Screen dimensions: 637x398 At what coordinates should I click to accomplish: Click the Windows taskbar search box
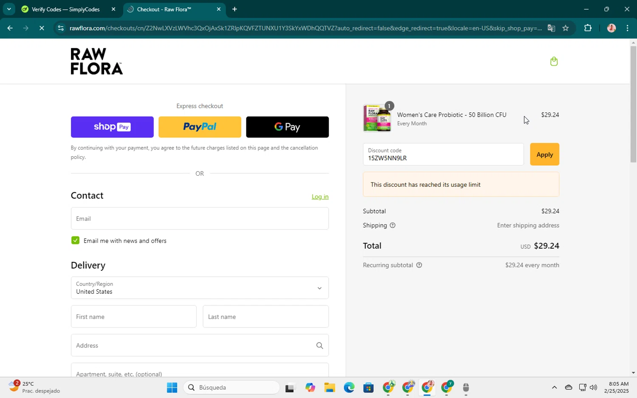(x=232, y=387)
